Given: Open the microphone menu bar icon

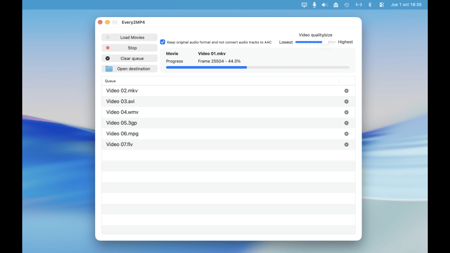Looking at the screenshot, I should pos(314,5).
